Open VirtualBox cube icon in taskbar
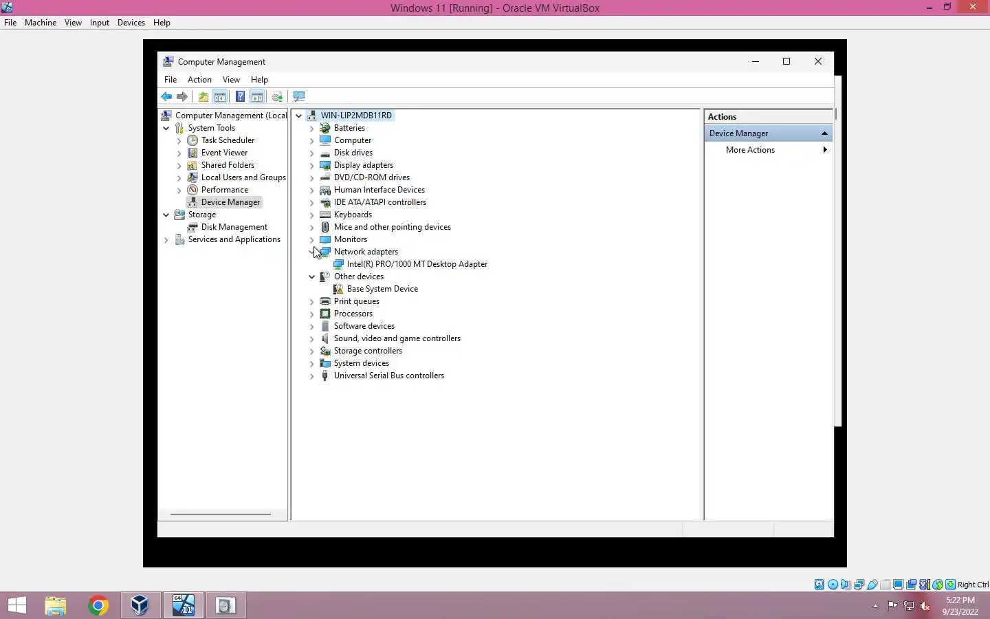This screenshot has width=990, height=619. pos(140,606)
